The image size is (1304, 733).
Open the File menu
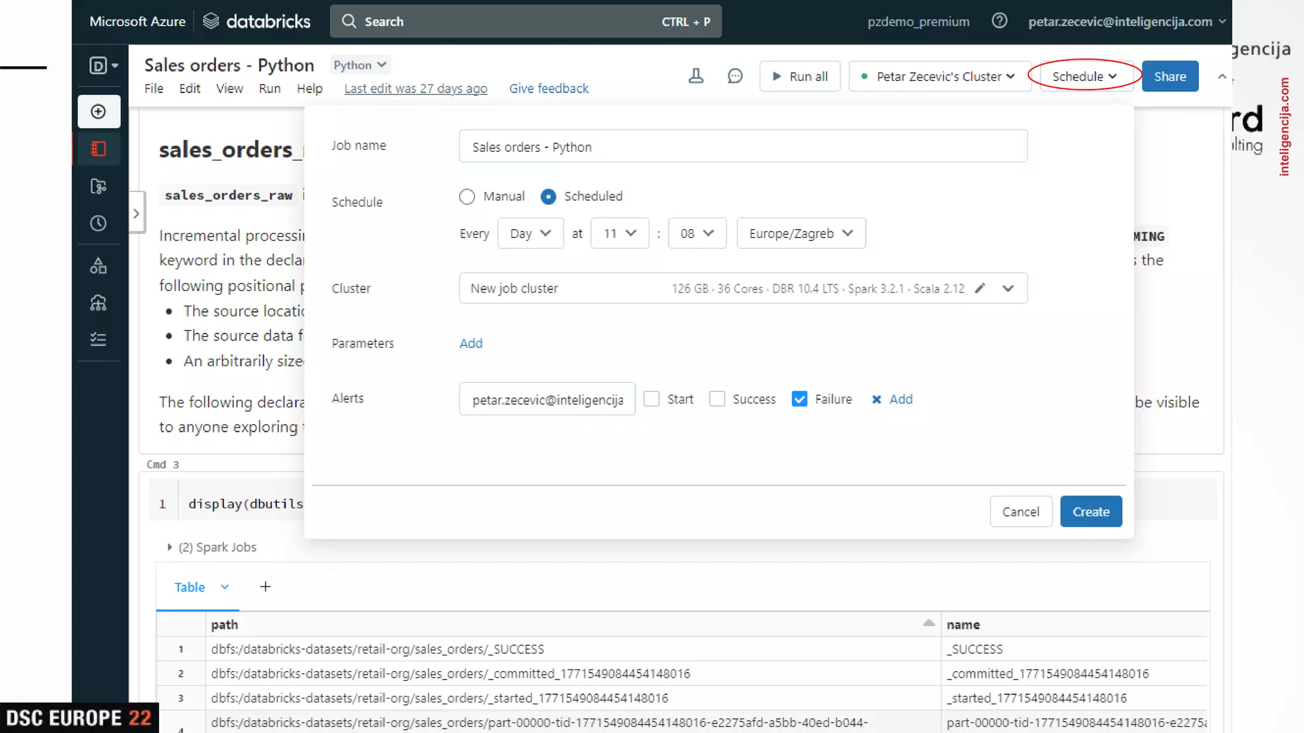click(x=153, y=88)
